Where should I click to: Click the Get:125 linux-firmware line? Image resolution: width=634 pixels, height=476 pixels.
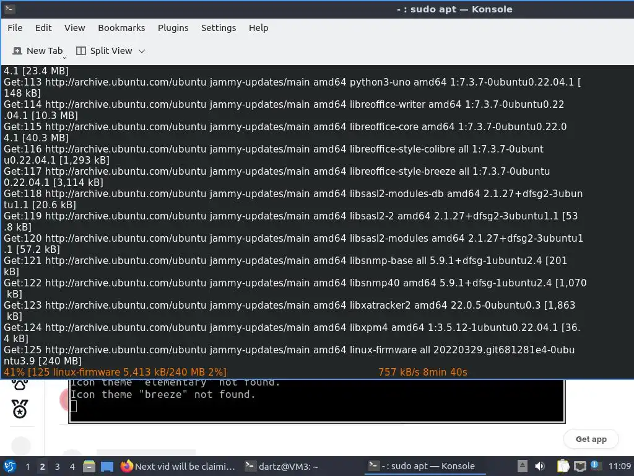click(x=289, y=355)
